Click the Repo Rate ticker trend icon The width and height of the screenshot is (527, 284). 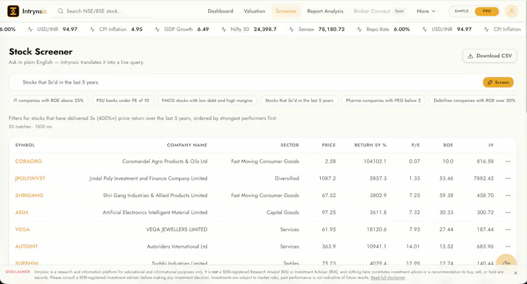pyautogui.click(x=359, y=29)
